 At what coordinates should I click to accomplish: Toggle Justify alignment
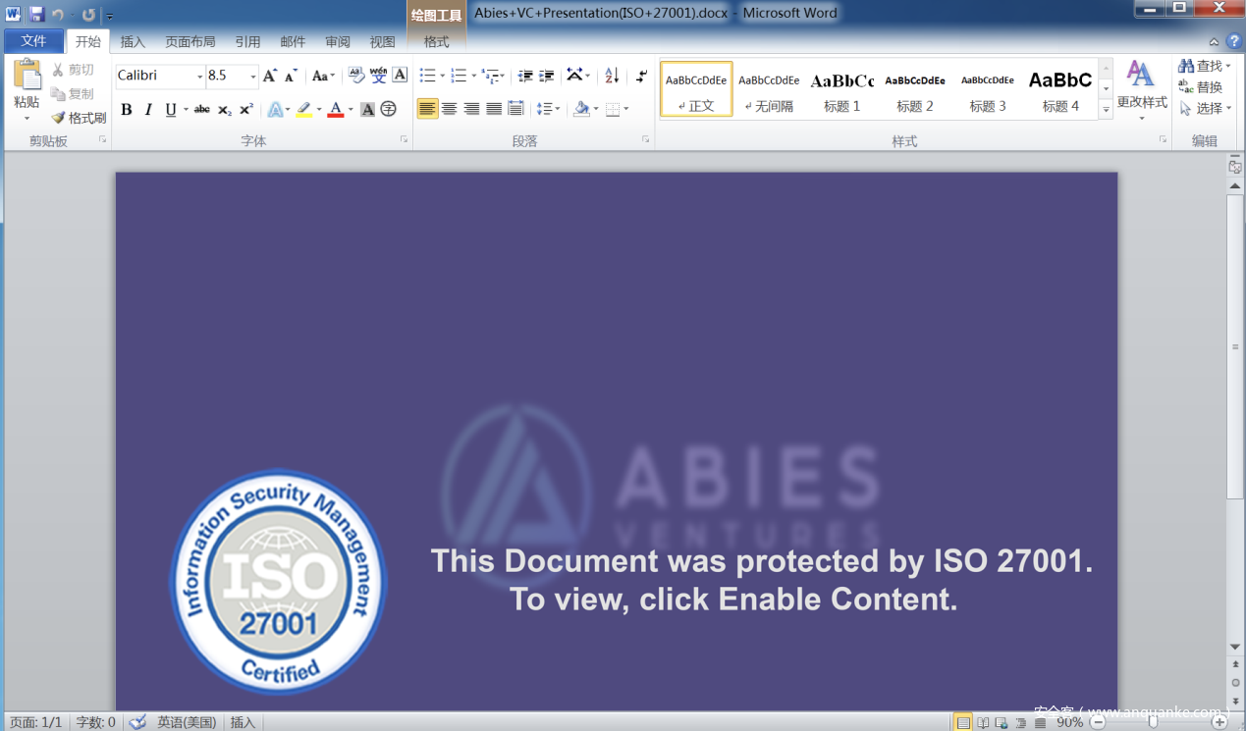[x=494, y=109]
